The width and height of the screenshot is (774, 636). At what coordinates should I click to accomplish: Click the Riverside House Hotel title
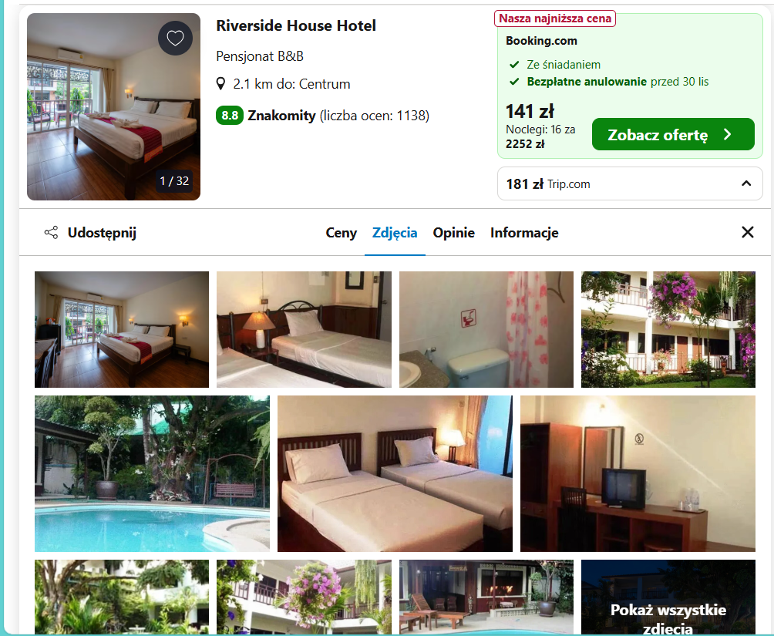tap(296, 25)
